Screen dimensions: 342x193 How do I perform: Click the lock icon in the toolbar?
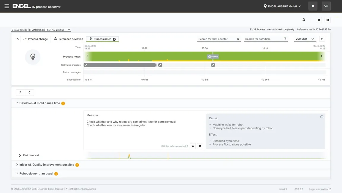[304, 20]
